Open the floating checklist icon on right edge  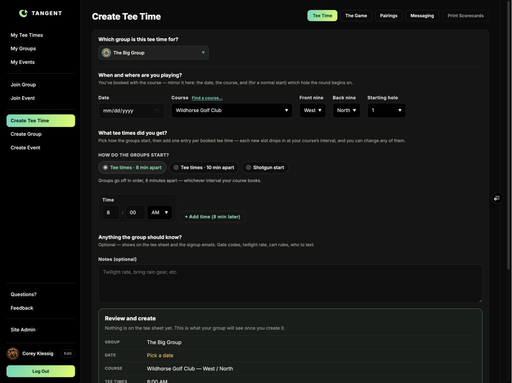tap(497, 198)
